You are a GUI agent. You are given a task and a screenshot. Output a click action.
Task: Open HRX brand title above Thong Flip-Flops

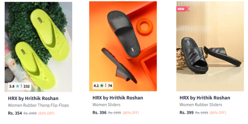[33, 98]
